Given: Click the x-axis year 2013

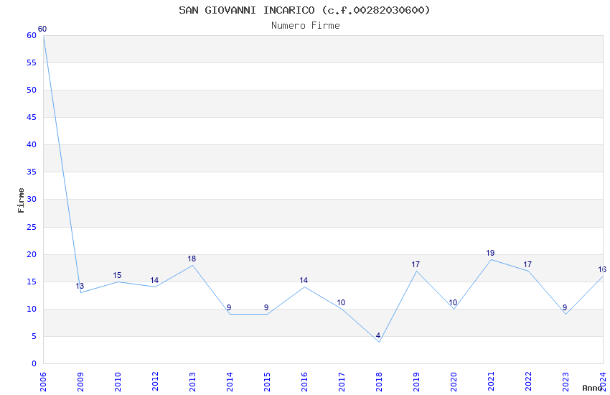Looking at the screenshot, I should click(192, 382).
